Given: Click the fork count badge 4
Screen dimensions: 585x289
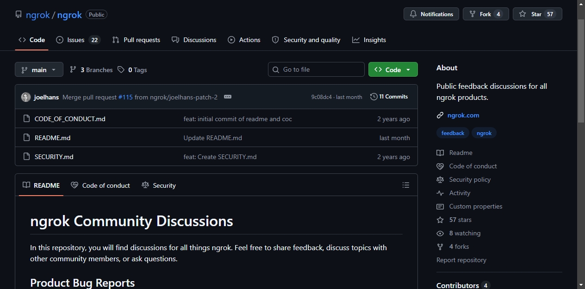Looking at the screenshot, I should [498, 14].
